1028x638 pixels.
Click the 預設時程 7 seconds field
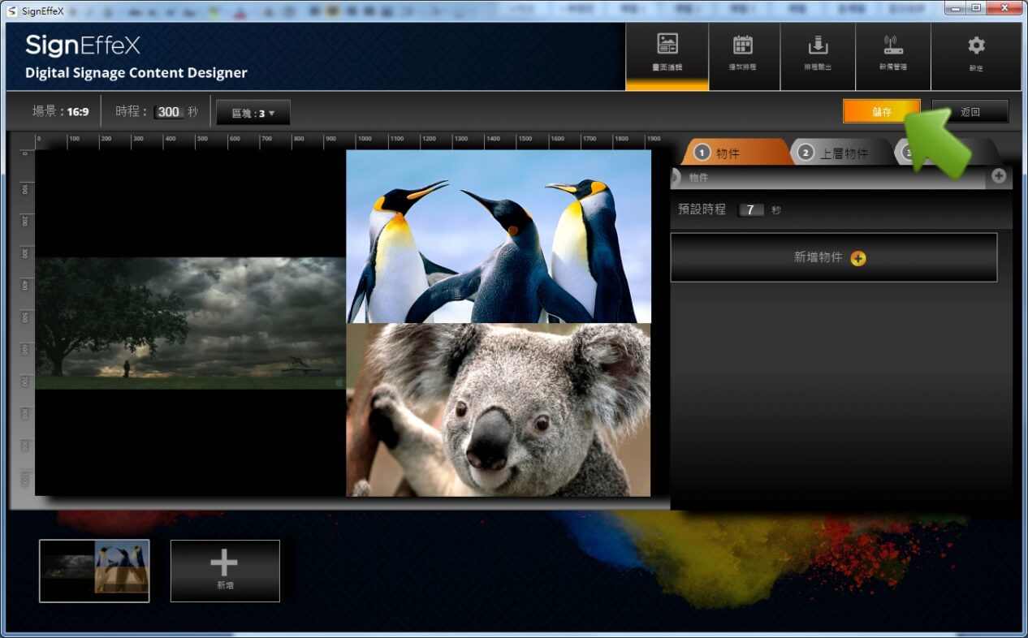click(750, 210)
